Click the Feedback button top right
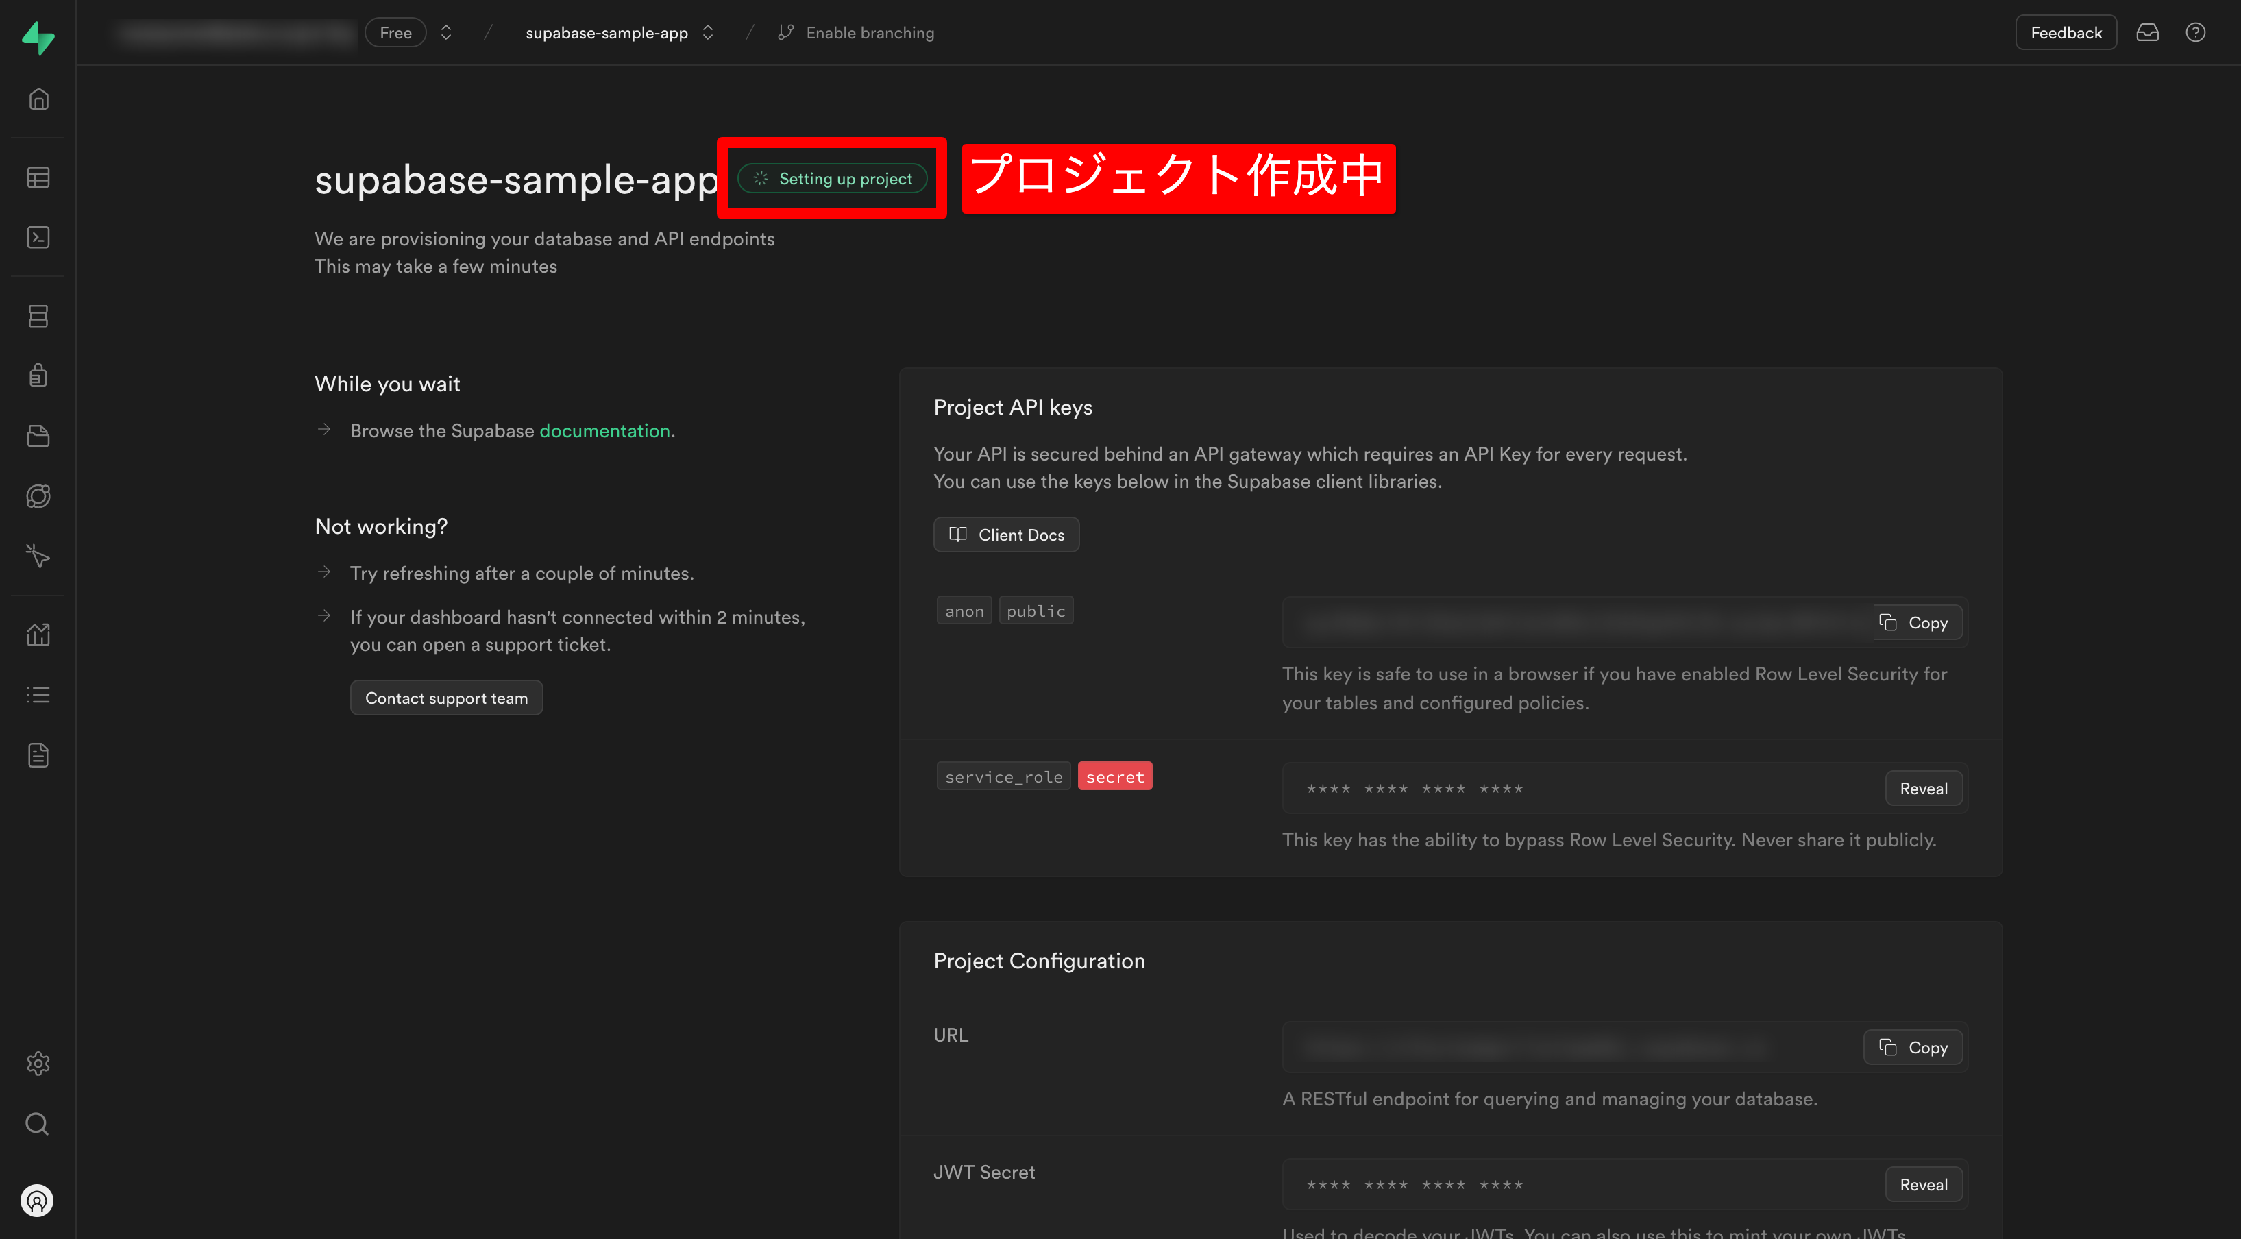 tap(2066, 32)
